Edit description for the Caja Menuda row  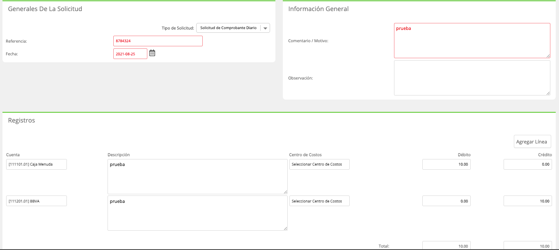(x=197, y=177)
